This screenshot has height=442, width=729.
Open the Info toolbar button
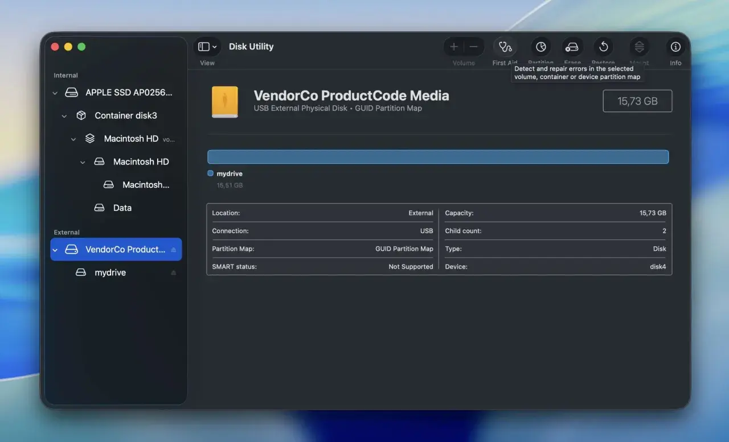click(675, 47)
